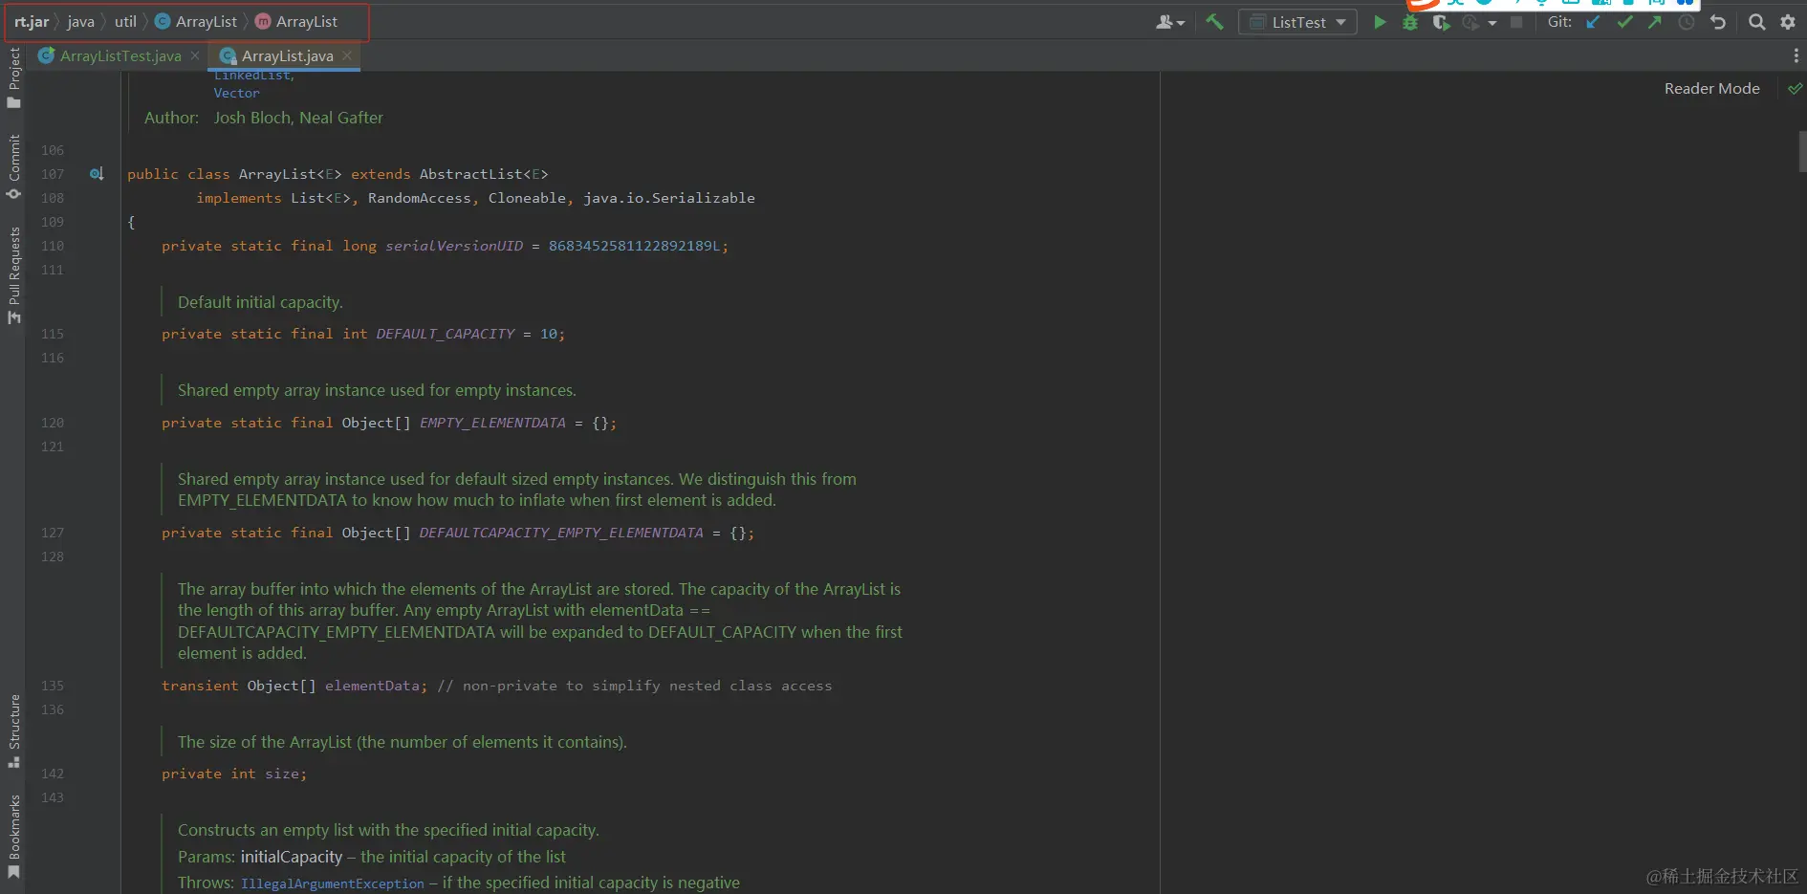1807x894 pixels.
Task: Open the Pull Requests tool window
Action: pyautogui.click(x=14, y=275)
